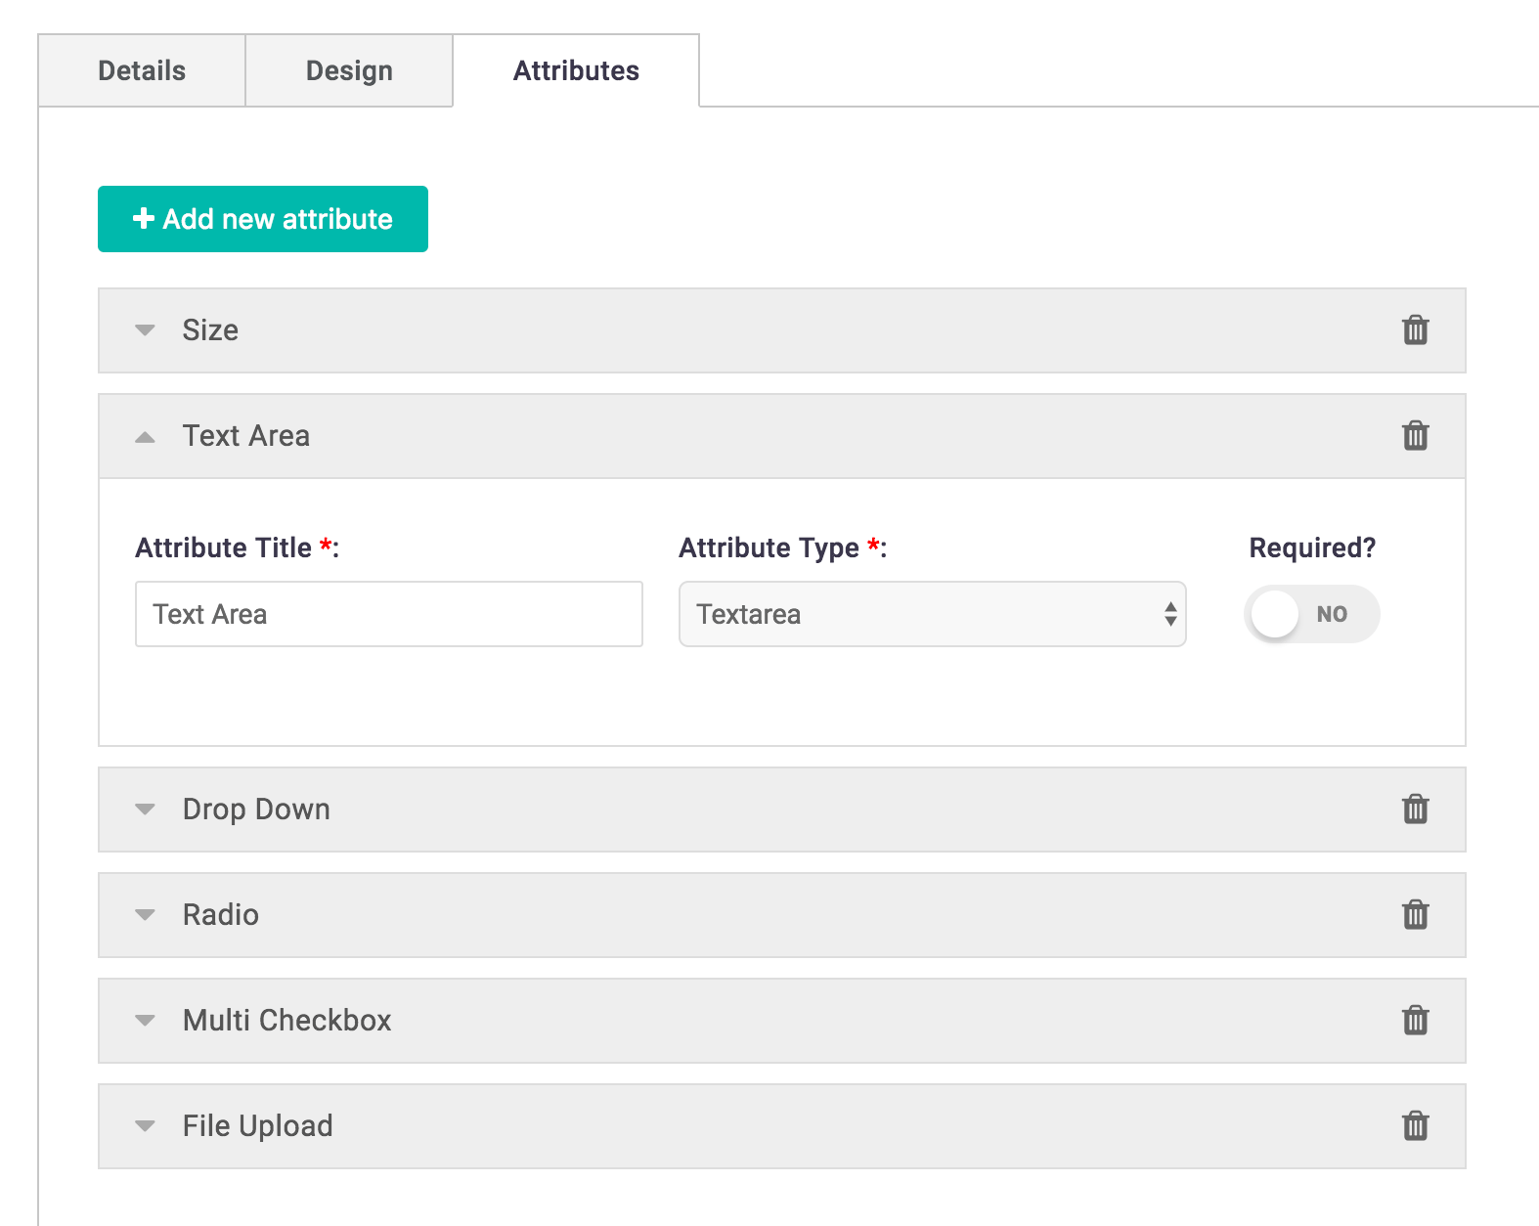Open the Design tab
1539x1226 pixels.
click(x=349, y=70)
